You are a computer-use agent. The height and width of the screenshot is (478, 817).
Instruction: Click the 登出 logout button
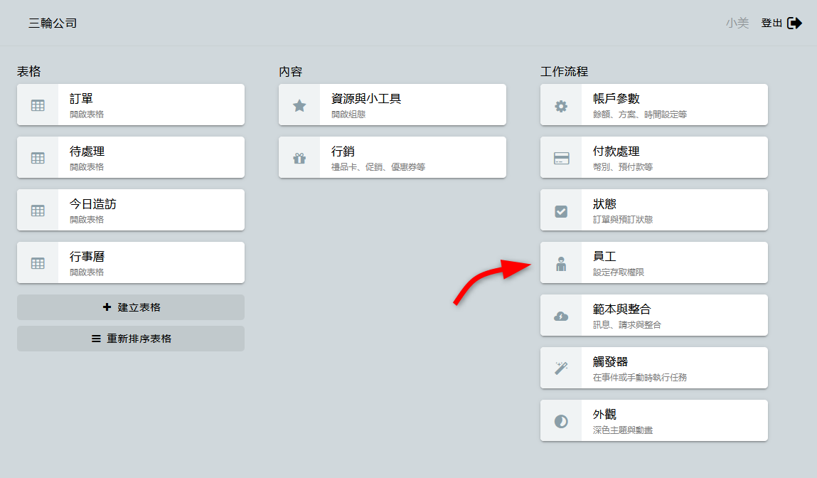[781, 23]
